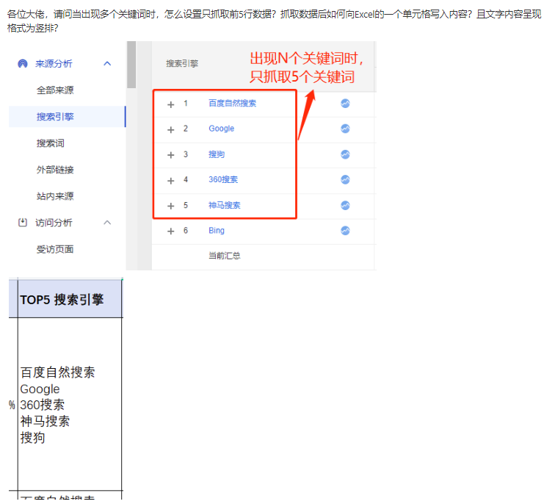Collapse the 访问分析 menu chevron
The image size is (544, 504).
[x=107, y=223]
